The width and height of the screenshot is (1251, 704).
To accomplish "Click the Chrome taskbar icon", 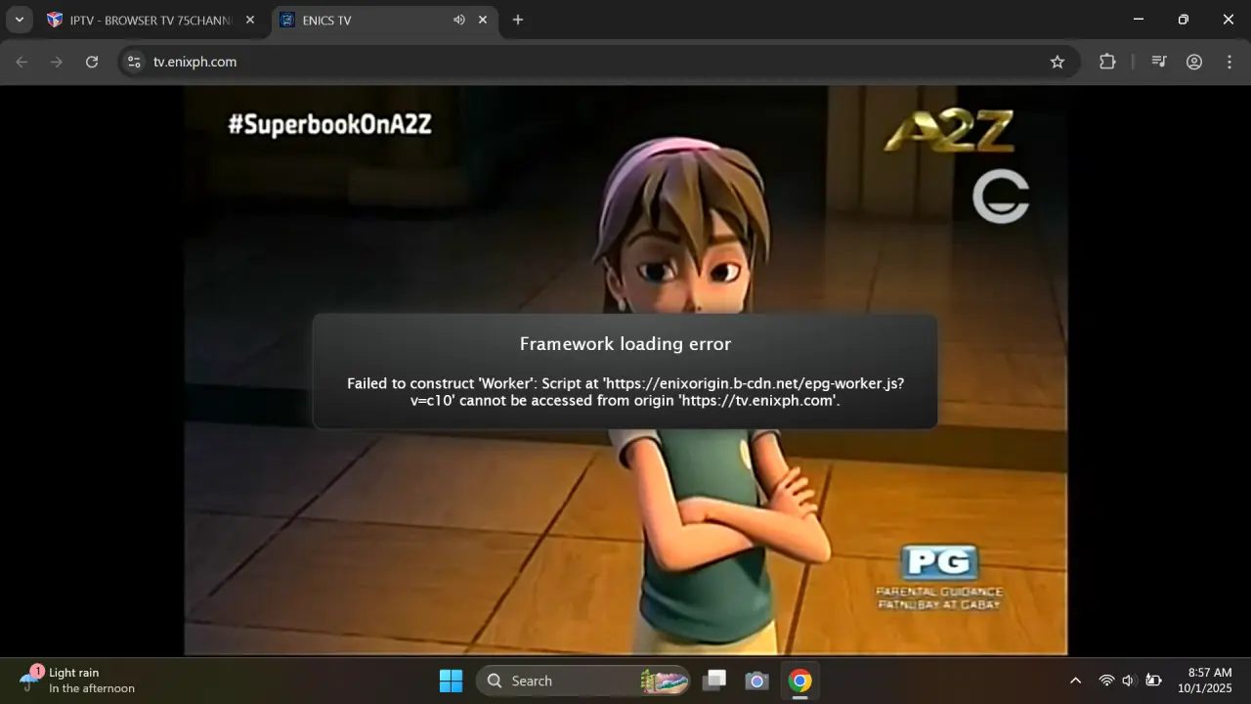I will point(799,681).
